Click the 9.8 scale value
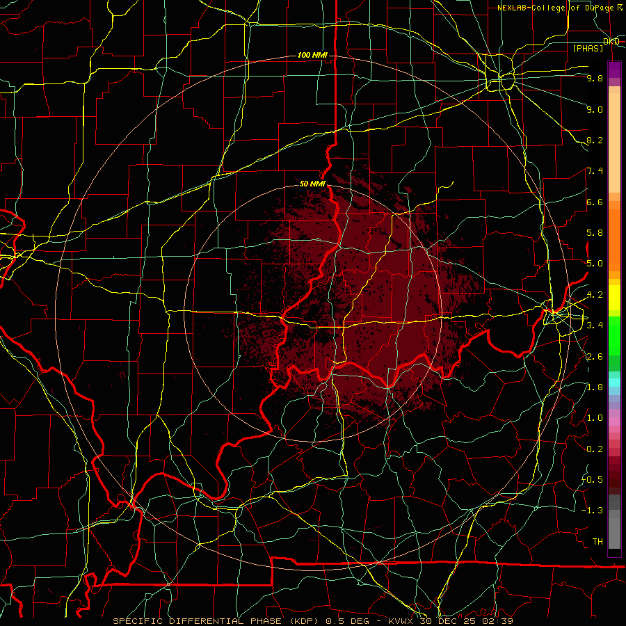Viewport: 626px width, 626px height. 595,78
